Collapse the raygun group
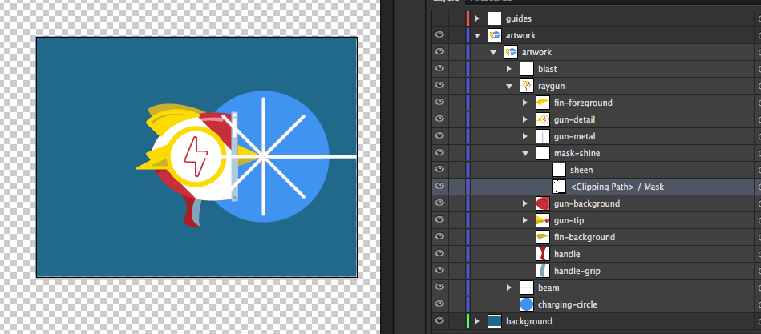761x334 pixels. pyautogui.click(x=509, y=86)
